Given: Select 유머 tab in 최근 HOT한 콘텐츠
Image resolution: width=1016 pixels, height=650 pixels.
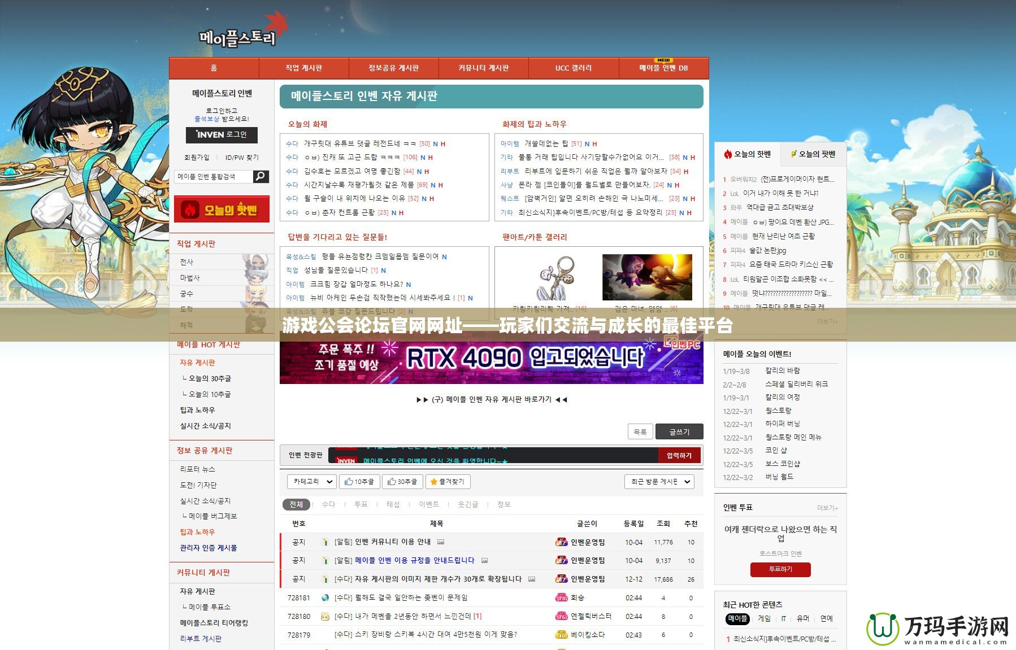Looking at the screenshot, I should click(x=803, y=619).
